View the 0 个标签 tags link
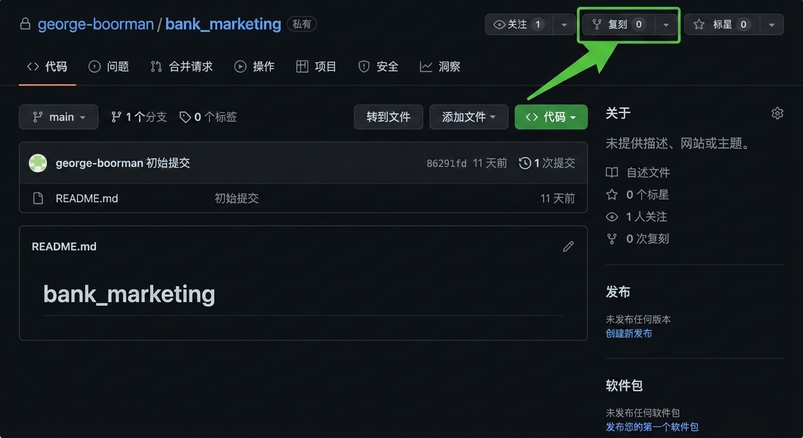The width and height of the screenshot is (803, 438). pyautogui.click(x=208, y=117)
